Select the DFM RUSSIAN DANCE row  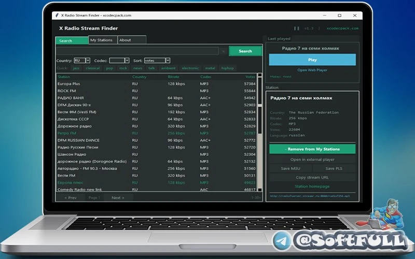tap(157, 140)
